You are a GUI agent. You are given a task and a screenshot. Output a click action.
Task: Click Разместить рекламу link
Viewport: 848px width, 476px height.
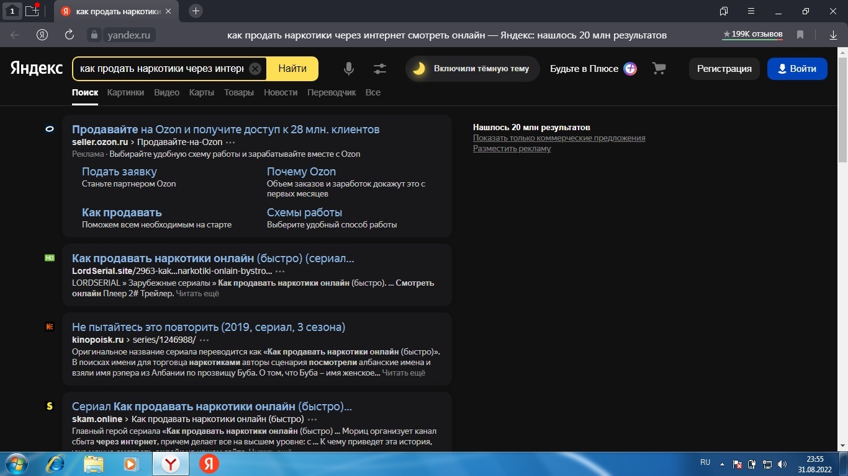tap(512, 148)
